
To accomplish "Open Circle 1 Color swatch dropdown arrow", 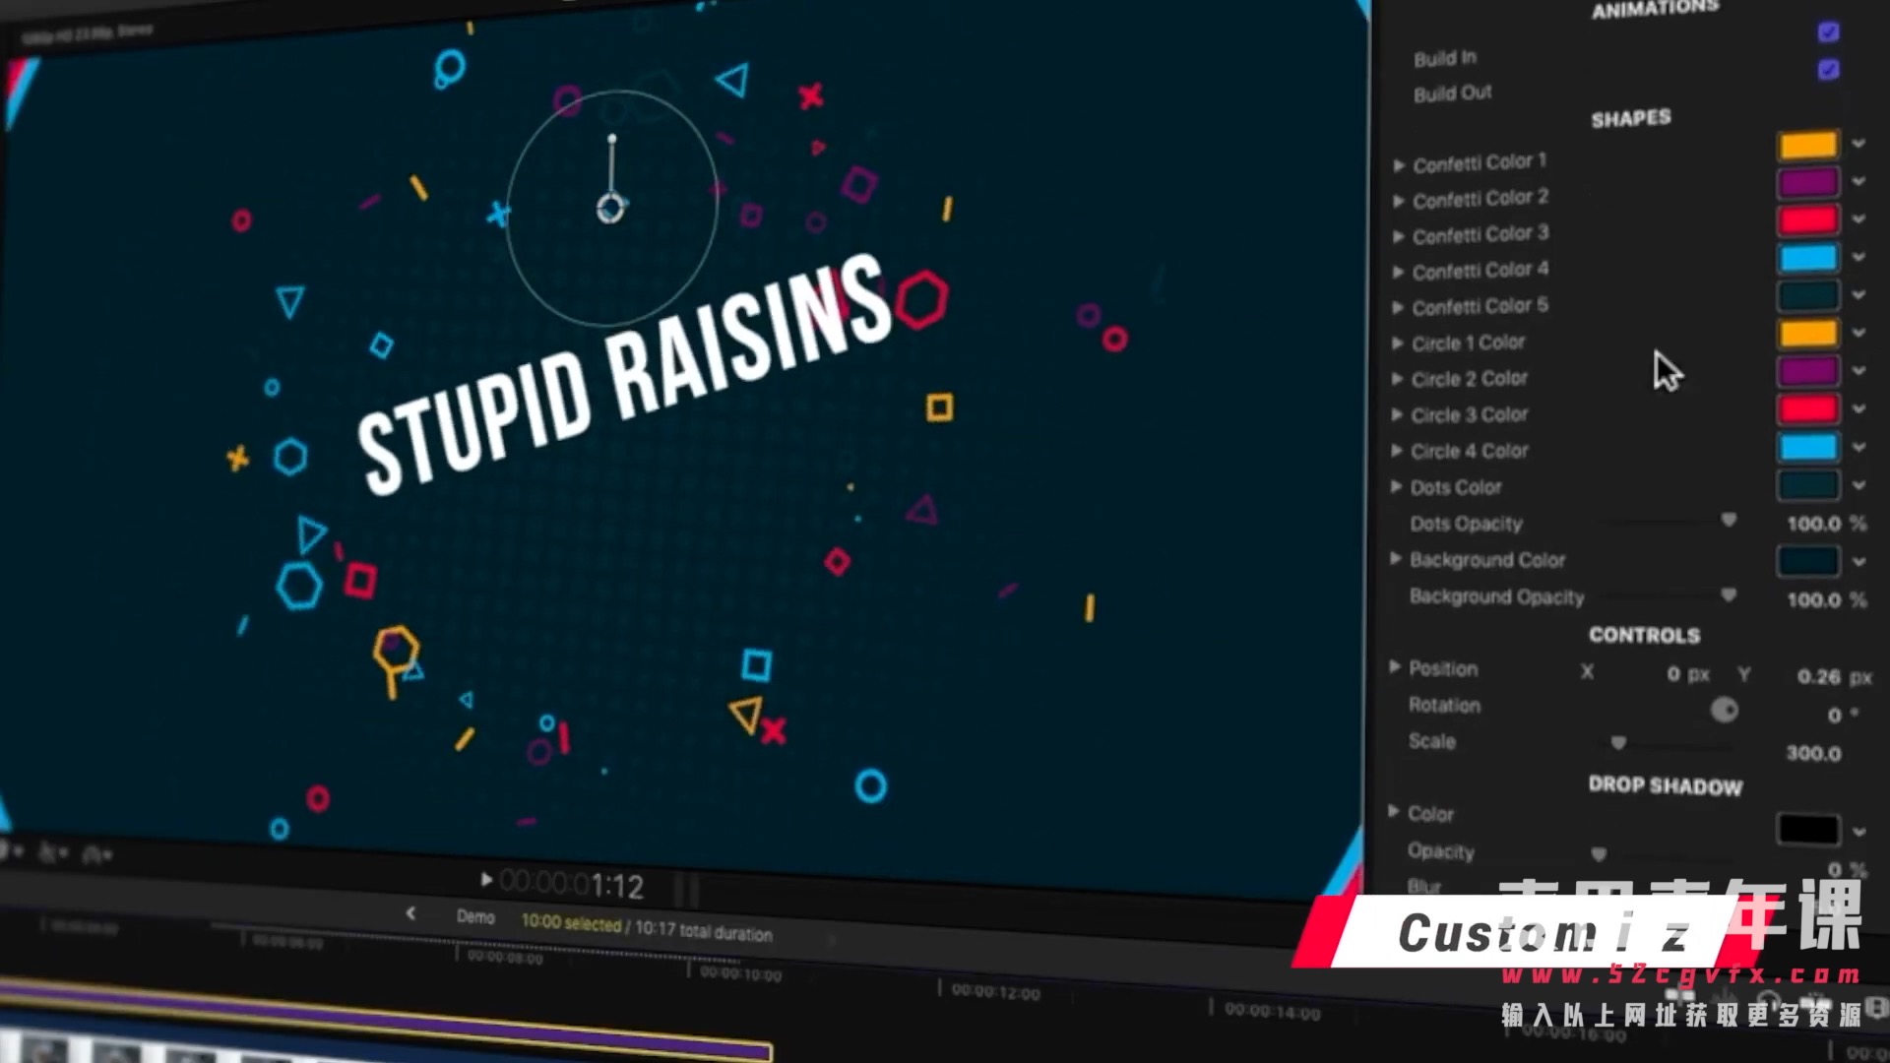I will [1858, 333].
